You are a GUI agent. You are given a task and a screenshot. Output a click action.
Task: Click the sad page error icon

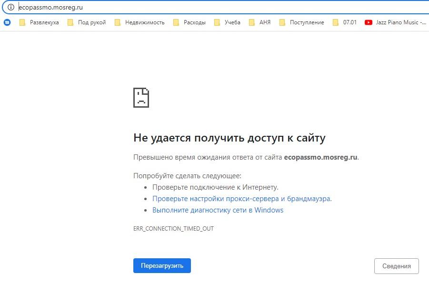[141, 98]
